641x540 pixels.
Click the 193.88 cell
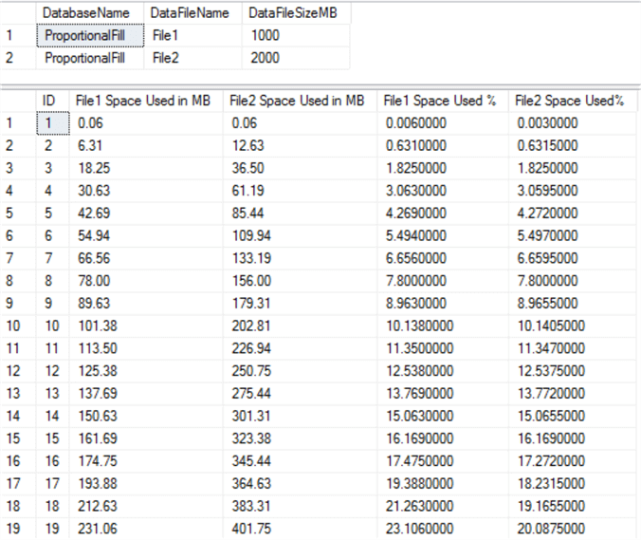point(146,484)
